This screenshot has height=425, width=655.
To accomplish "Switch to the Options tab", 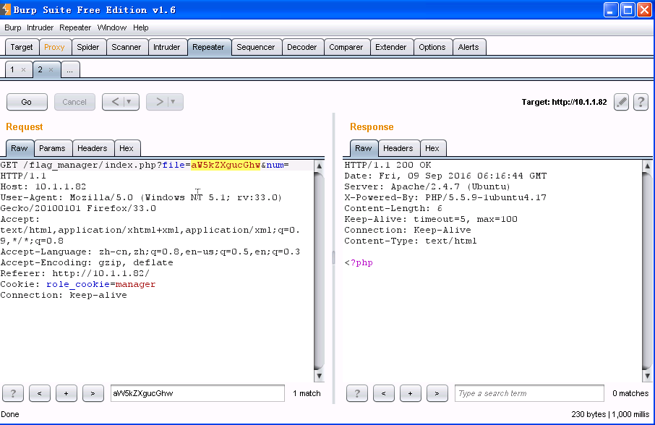I will point(432,47).
